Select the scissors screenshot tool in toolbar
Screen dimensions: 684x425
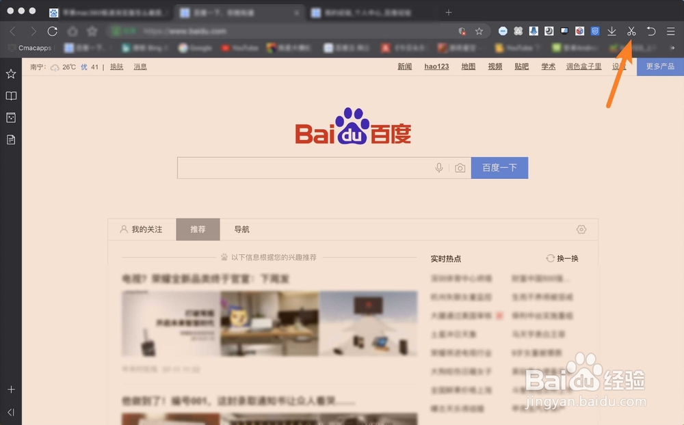pos(631,31)
